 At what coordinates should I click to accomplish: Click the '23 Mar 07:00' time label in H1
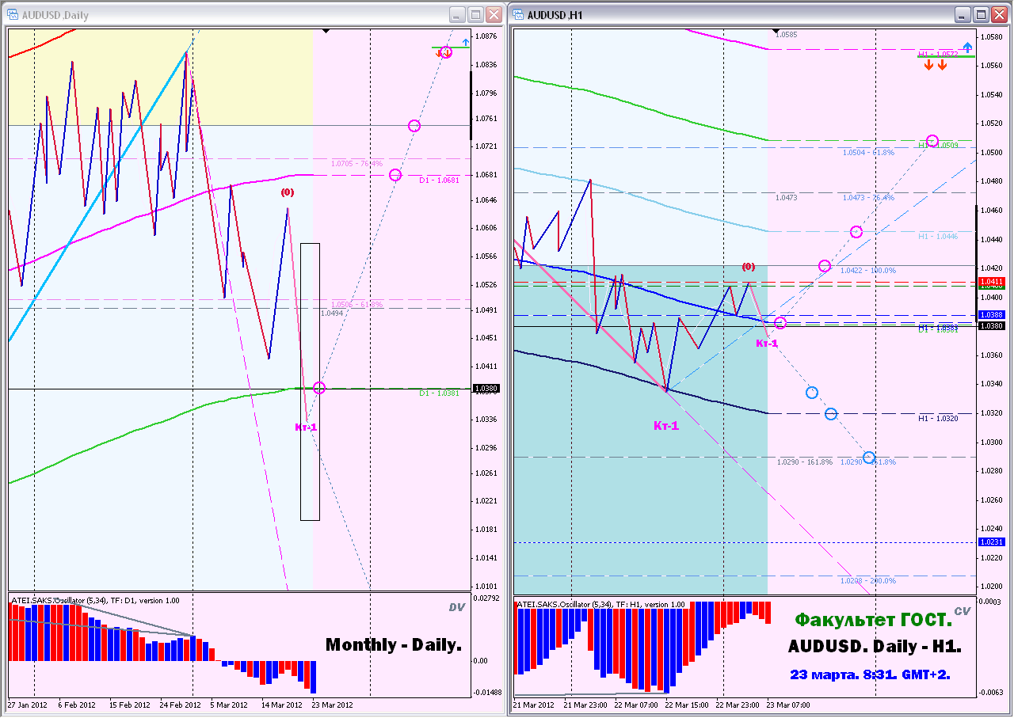click(790, 705)
